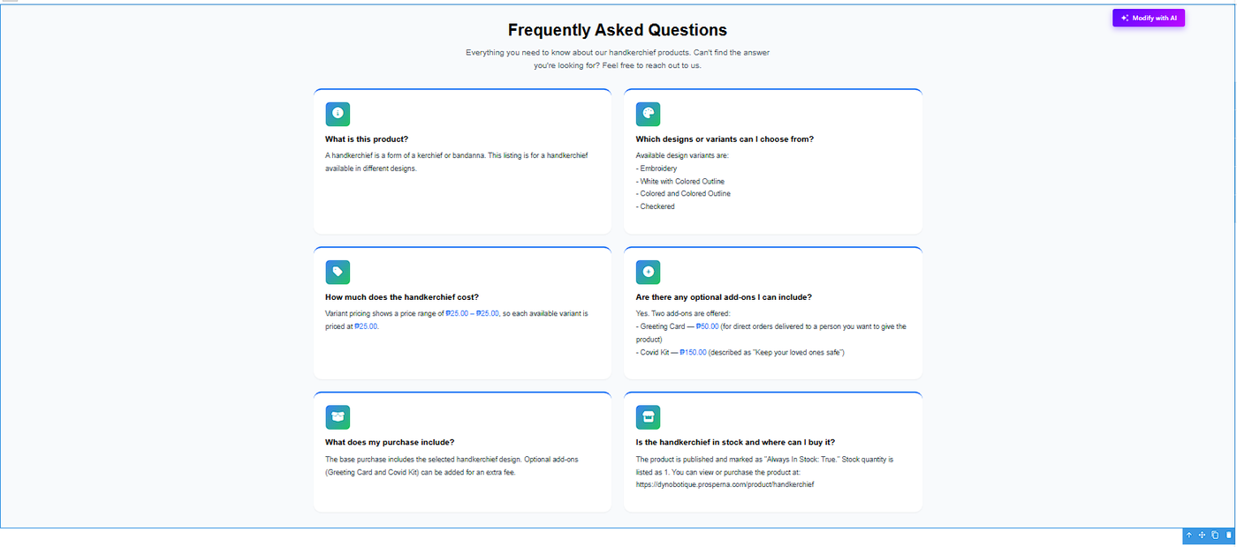Move section up with the arrow icon
The image size is (1237, 547).
click(1189, 536)
